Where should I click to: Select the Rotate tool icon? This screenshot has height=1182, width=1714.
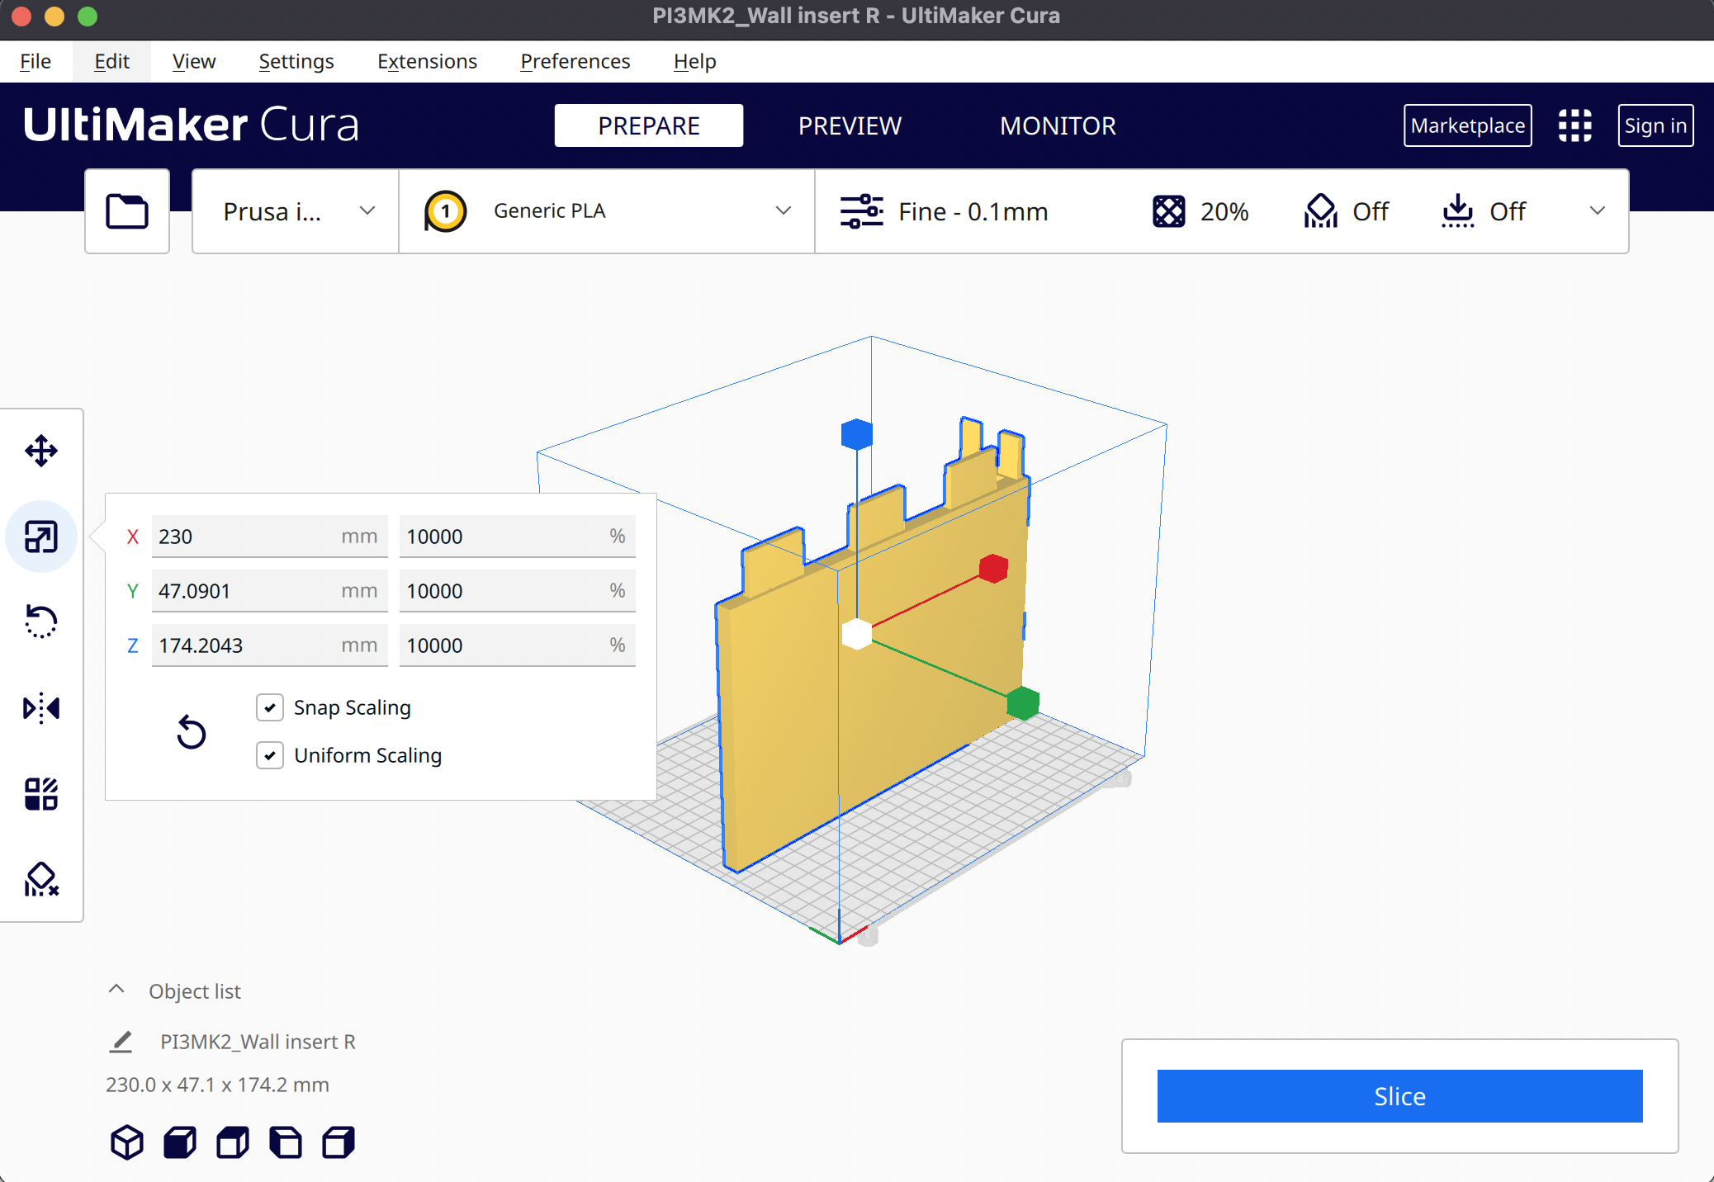40,622
